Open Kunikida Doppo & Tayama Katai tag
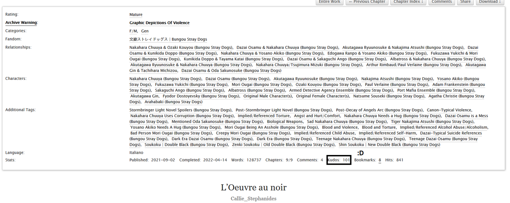Image resolution: width=510 pixels, height=203 pixels. (233, 59)
